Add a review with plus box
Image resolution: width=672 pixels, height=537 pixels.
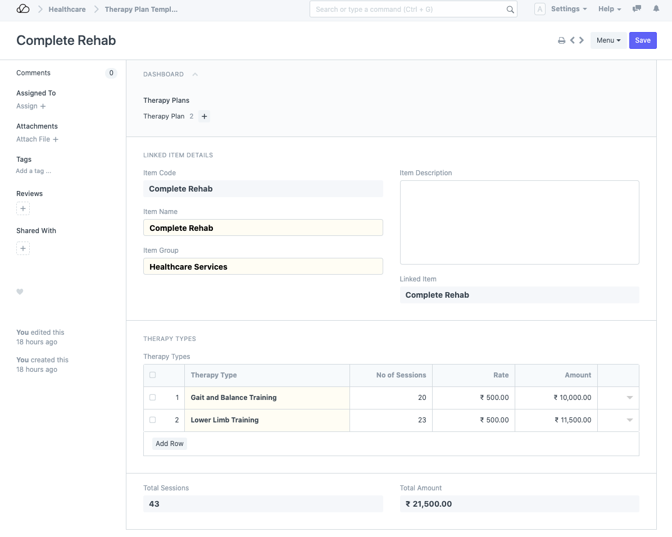pyautogui.click(x=23, y=209)
